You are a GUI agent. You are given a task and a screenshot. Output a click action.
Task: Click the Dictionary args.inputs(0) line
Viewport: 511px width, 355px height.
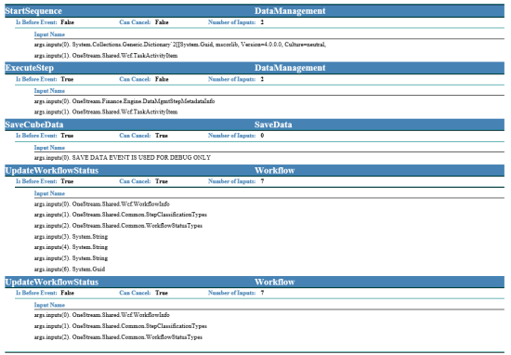[x=180, y=45]
